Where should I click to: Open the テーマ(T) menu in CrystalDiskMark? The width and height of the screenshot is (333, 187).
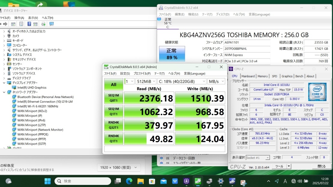click(159, 74)
